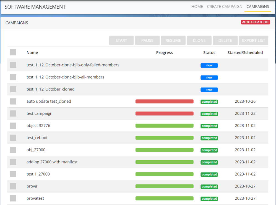This screenshot has height=205, width=276.
Task: Toggle the AUTO UPDATE OFF badge
Action: pos(255,22)
